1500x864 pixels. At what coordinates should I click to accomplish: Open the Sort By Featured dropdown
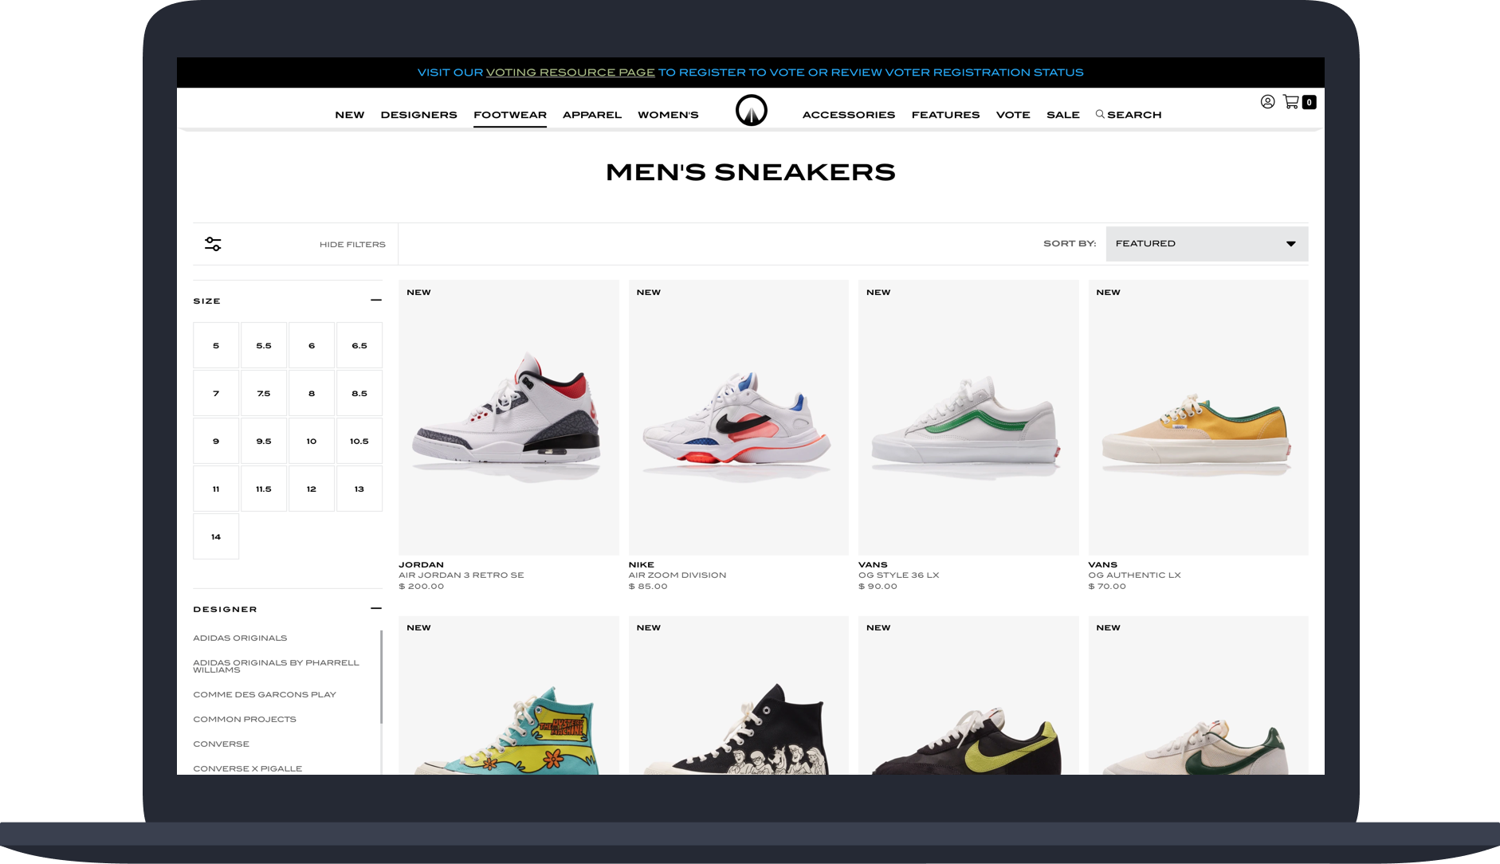point(1207,244)
